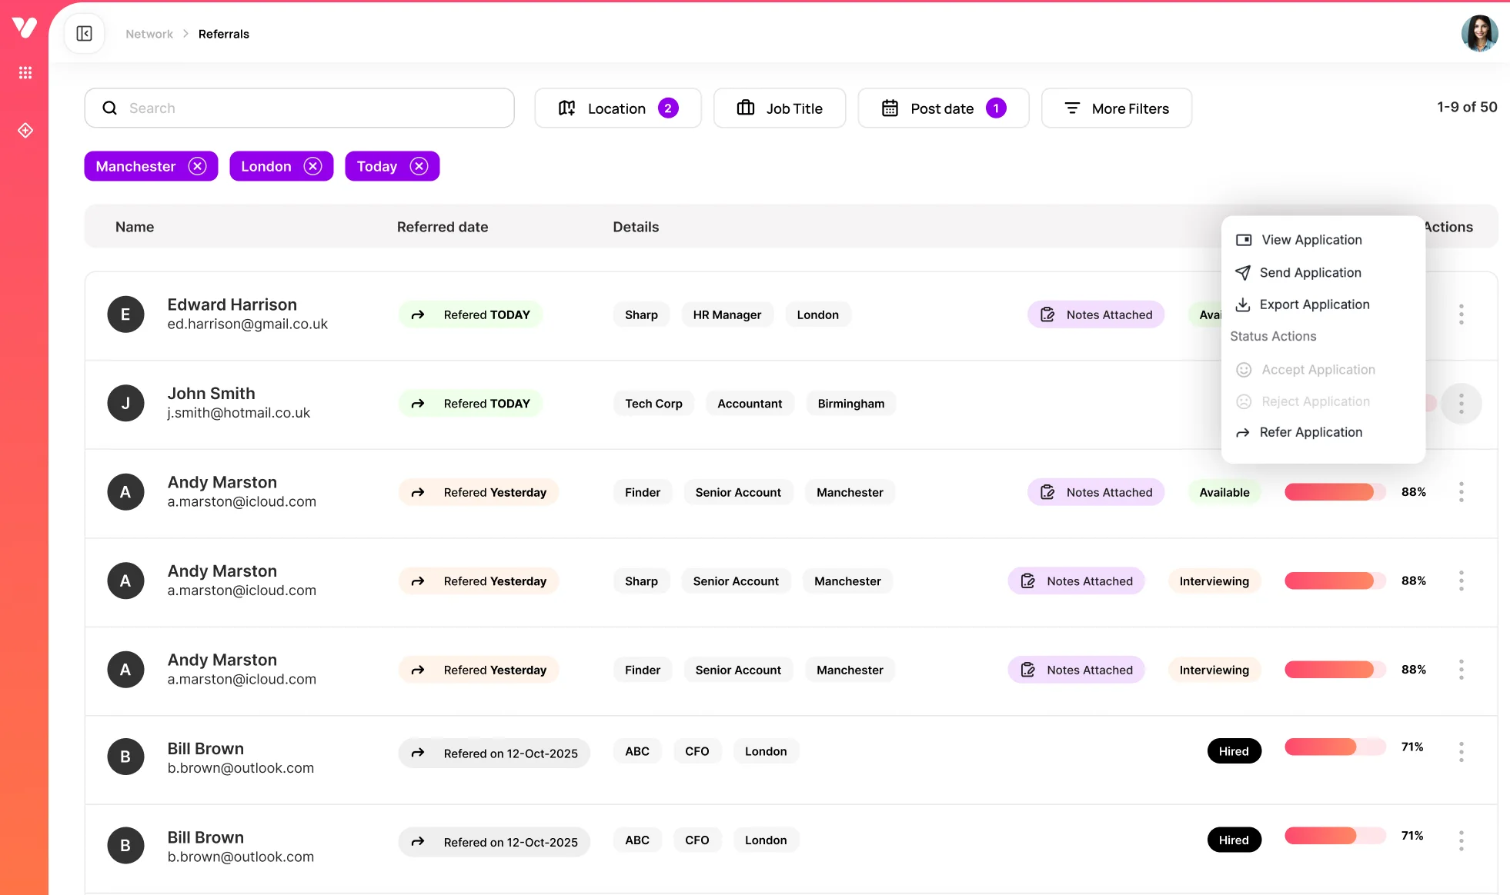Open the apps grid icon in sidebar
The height and width of the screenshot is (895, 1510).
coord(25,72)
